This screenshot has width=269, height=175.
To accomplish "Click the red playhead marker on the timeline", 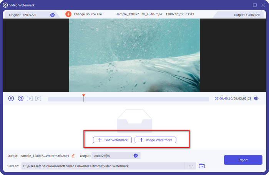I will coord(83,96).
